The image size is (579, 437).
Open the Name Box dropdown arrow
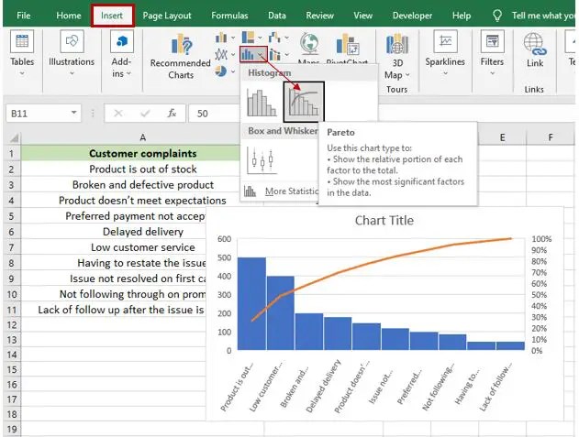(x=73, y=113)
